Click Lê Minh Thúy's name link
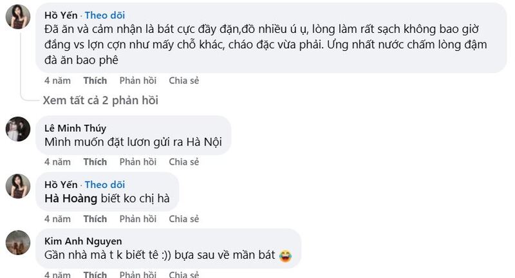 pos(75,128)
